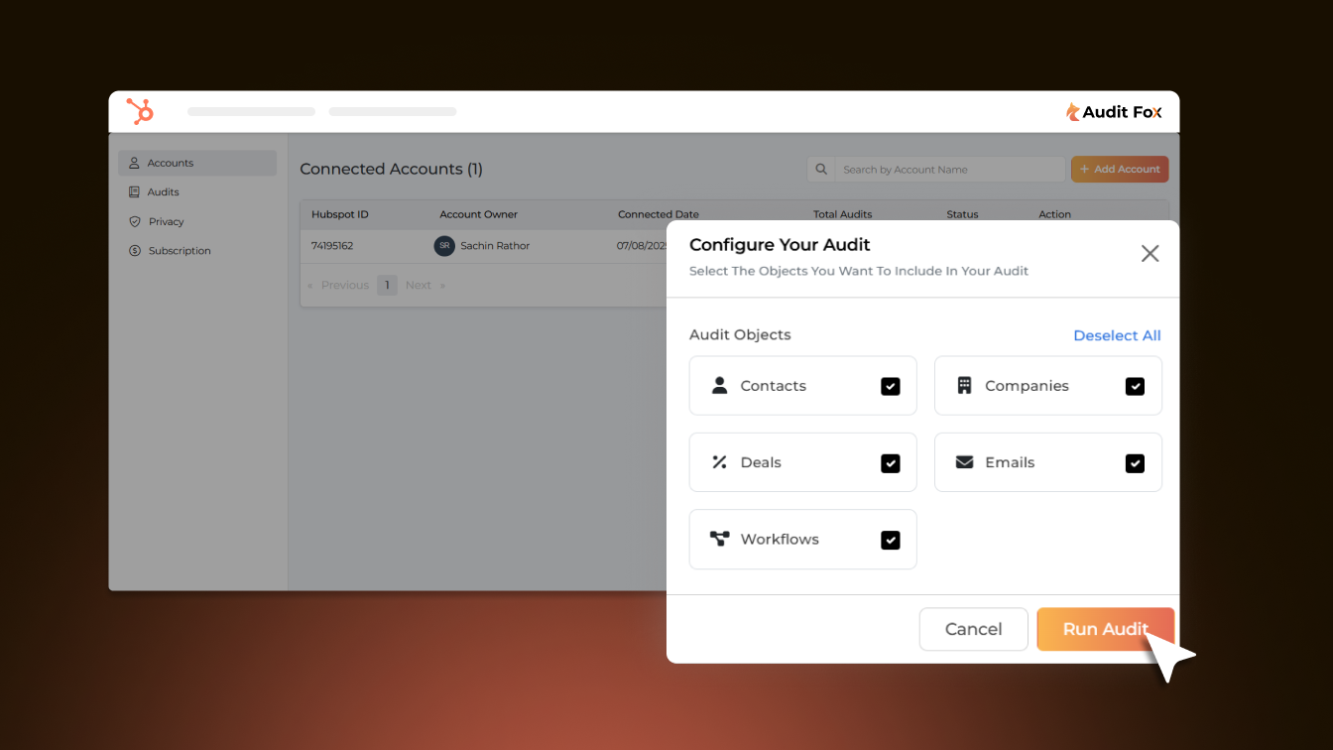This screenshot has width=1333, height=750.
Task: Click the Emails envelope icon
Action: coord(963,462)
